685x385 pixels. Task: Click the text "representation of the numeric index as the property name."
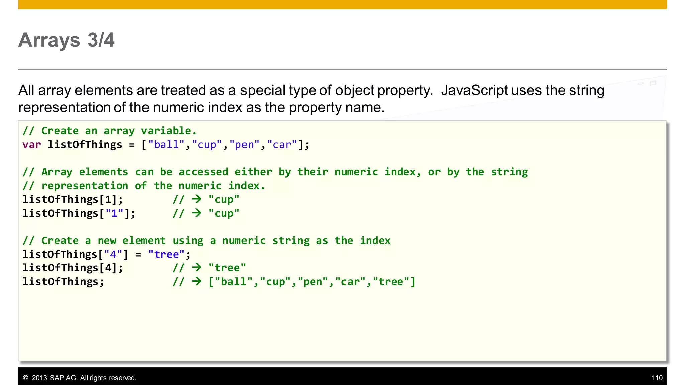(x=202, y=107)
